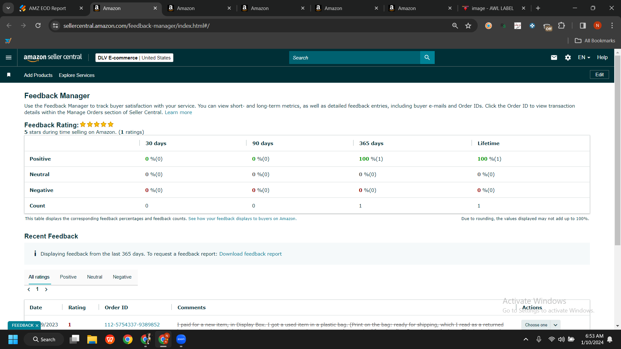Select the All ratings tab
Viewport: 621px width, 349px height.
tap(39, 277)
